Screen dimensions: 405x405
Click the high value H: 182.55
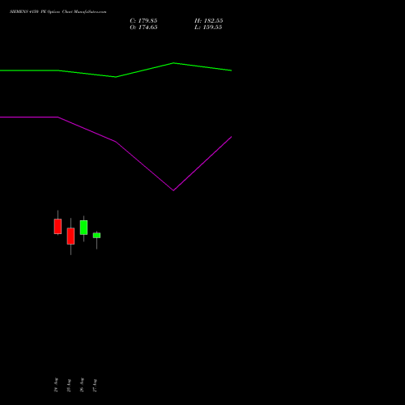(x=208, y=21)
